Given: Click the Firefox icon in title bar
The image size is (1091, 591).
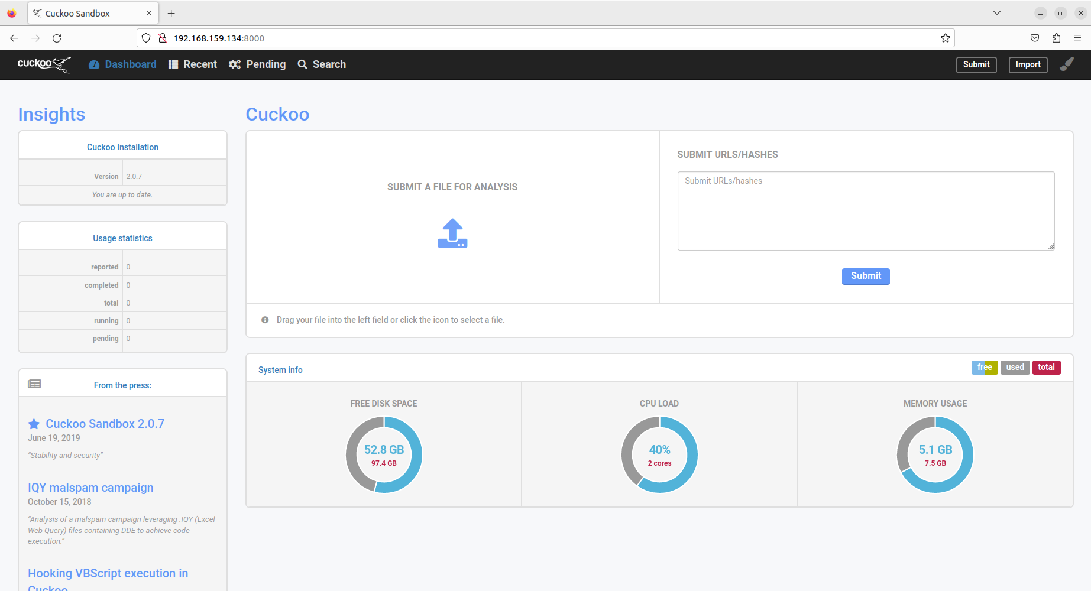Looking at the screenshot, I should point(11,13).
